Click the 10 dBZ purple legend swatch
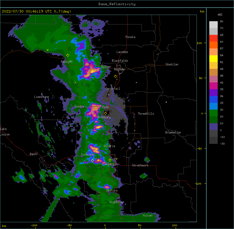The height and width of the screenshot is (229, 234). (x=213, y=127)
